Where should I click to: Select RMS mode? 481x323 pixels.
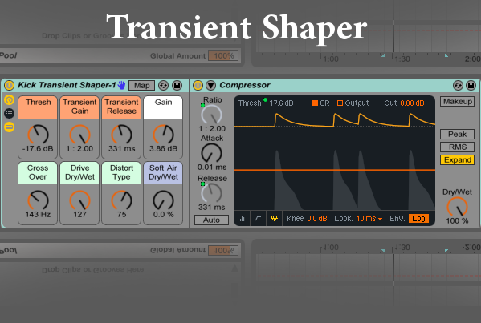[x=458, y=147]
